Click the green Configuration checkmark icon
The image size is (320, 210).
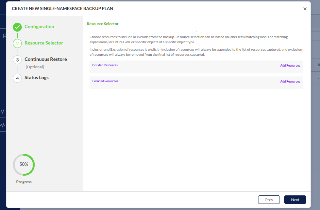click(x=17, y=27)
